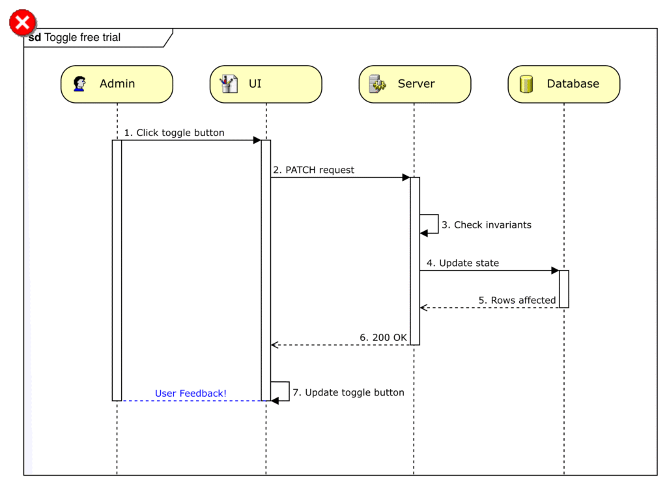
Task: Click the UI lifeline activation bar
Action: [x=266, y=270]
